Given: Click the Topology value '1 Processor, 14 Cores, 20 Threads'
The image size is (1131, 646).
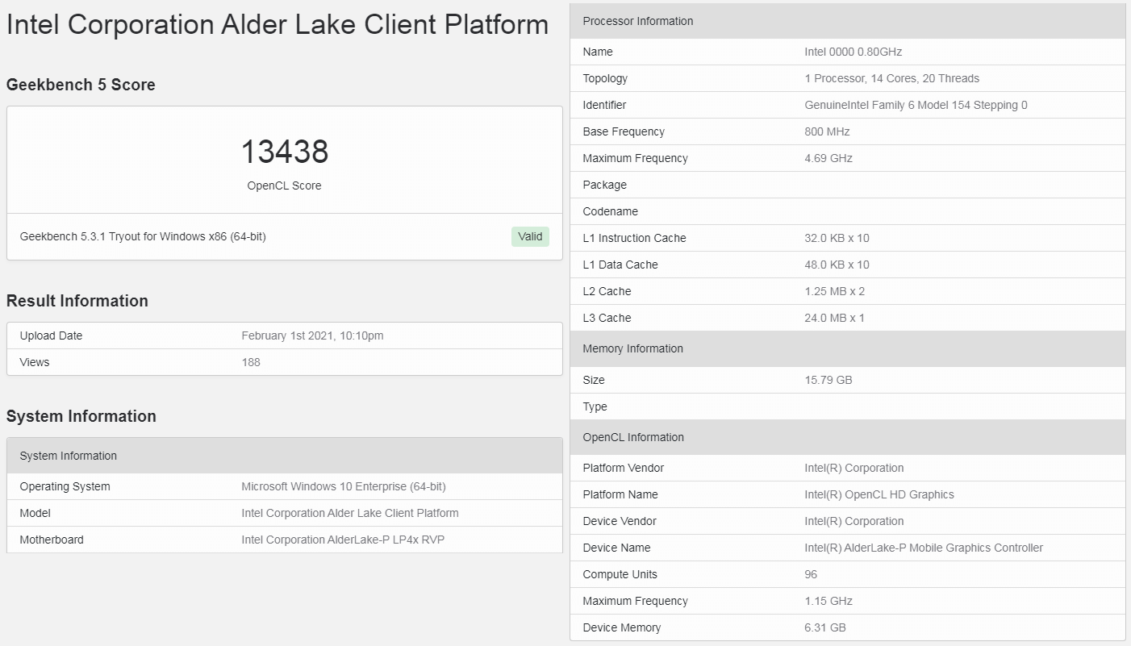Looking at the screenshot, I should pyautogui.click(x=892, y=78).
